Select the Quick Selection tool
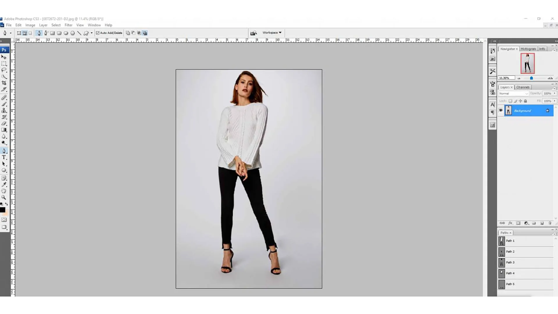 (4, 76)
